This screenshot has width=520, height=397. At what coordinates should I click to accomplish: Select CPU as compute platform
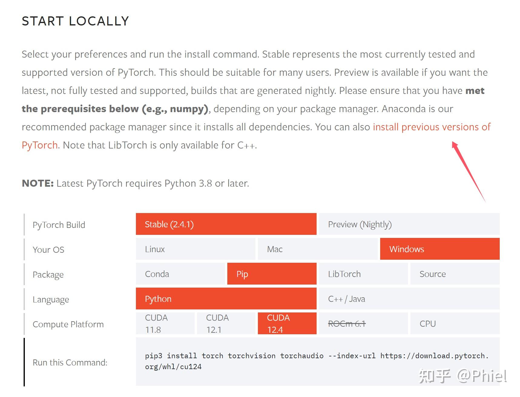click(455, 324)
